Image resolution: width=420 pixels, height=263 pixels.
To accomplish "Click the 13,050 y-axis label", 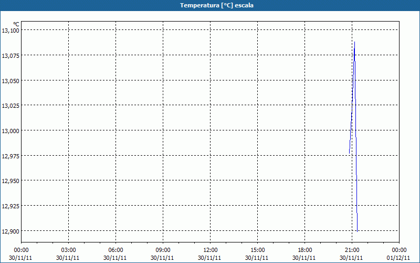I will coord(10,81).
